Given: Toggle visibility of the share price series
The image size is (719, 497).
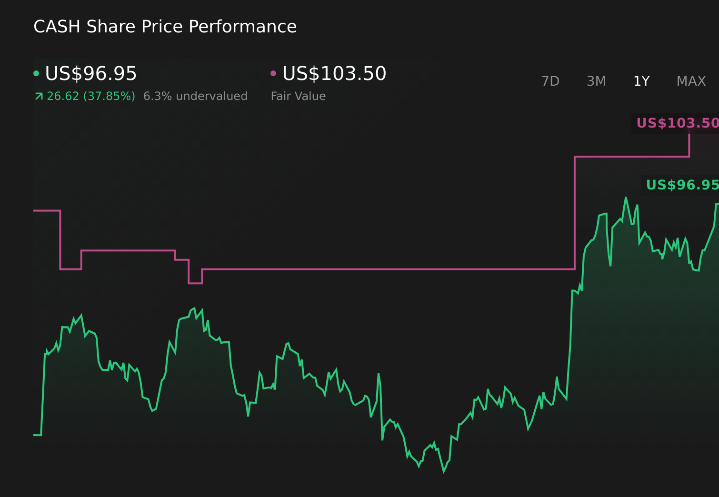Looking at the screenshot, I should tap(37, 73).
